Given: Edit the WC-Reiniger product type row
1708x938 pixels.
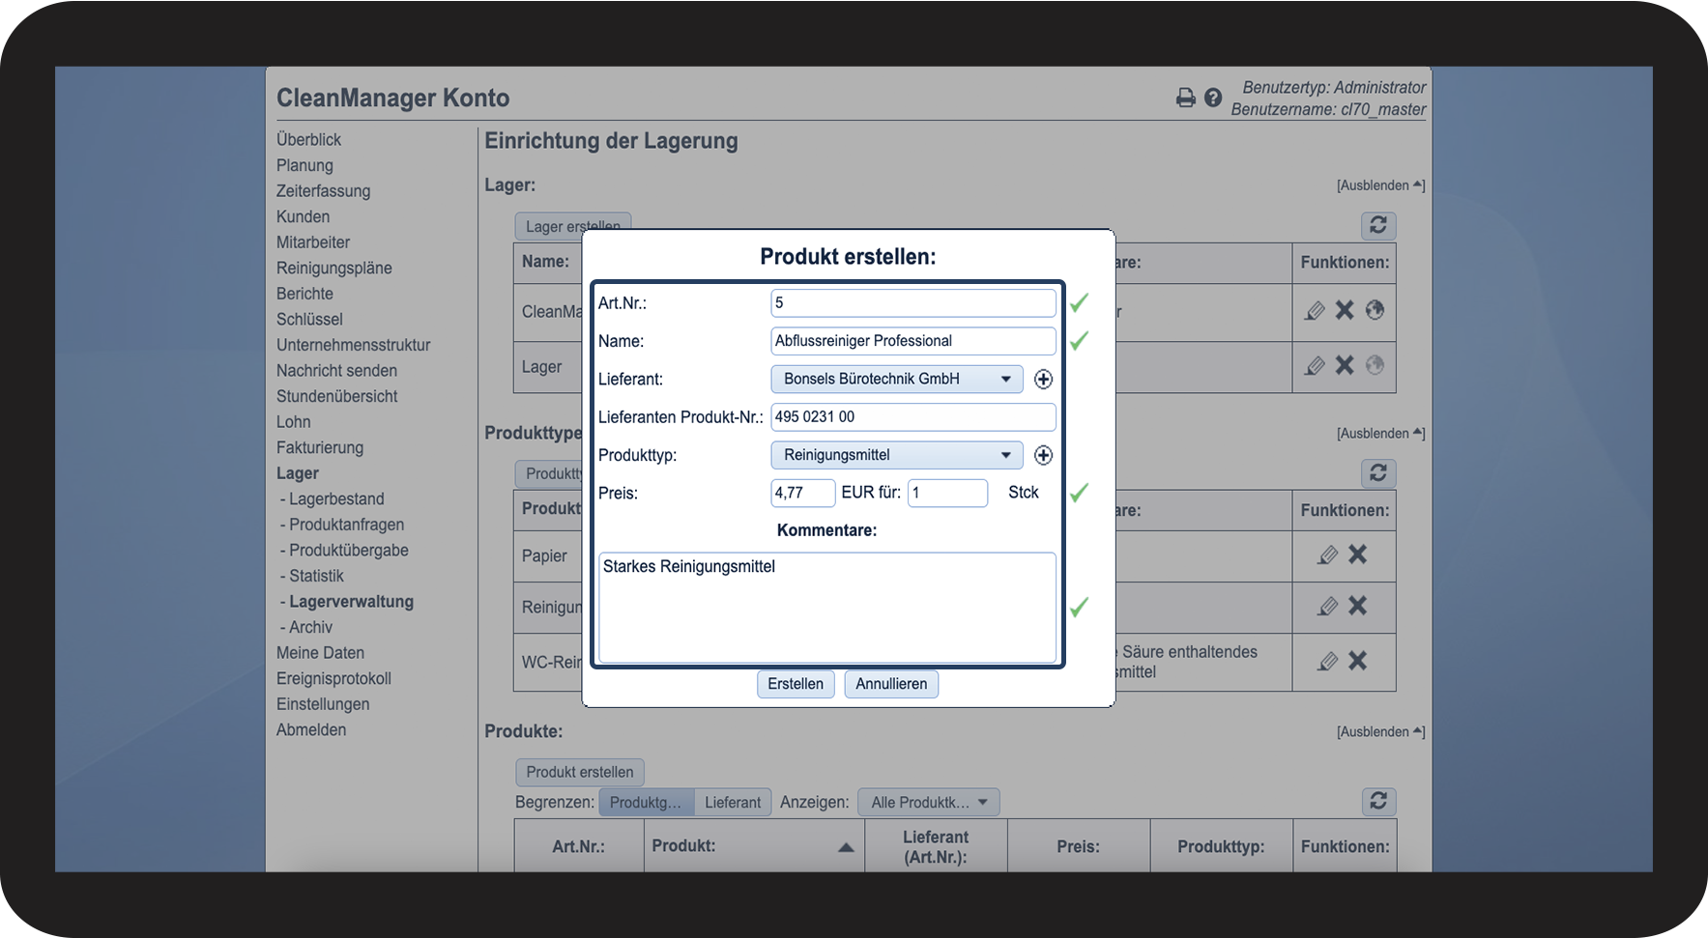Looking at the screenshot, I should pos(1328,662).
